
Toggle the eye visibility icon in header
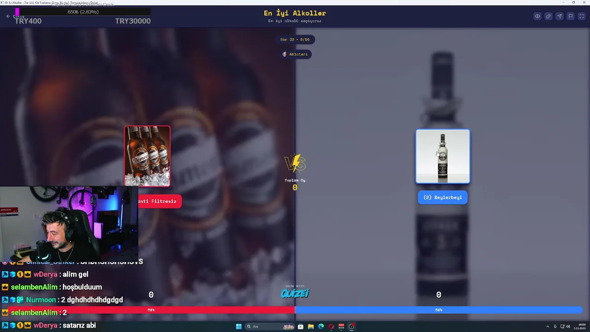click(537, 16)
